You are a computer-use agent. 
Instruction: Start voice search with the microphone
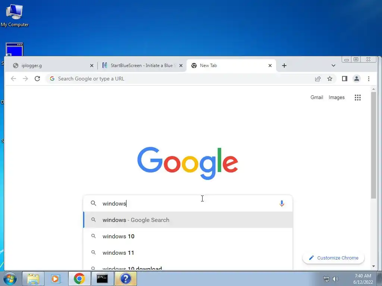click(x=282, y=203)
